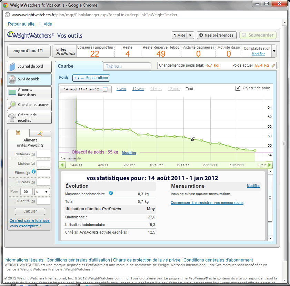Click the statistics panel scrollbar thumb
Image resolution: width=290 pixels, height=286 pixels.
[x=270, y=198]
